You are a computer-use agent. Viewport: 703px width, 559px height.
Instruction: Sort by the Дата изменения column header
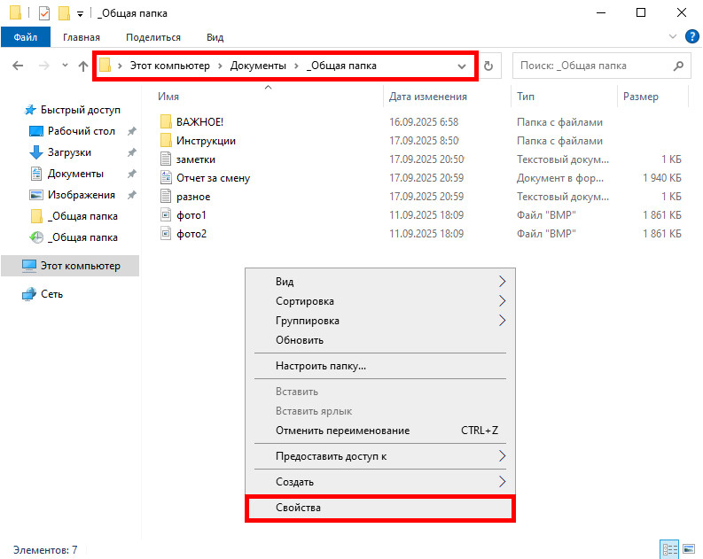tap(427, 96)
